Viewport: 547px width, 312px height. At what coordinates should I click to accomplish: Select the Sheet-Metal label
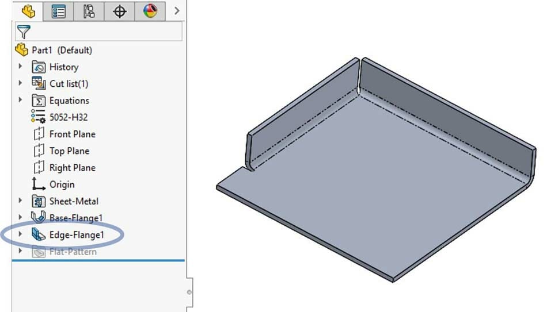coord(74,201)
